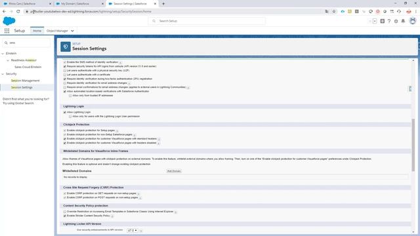Click the Salesforce cloud logo

pos(9,21)
